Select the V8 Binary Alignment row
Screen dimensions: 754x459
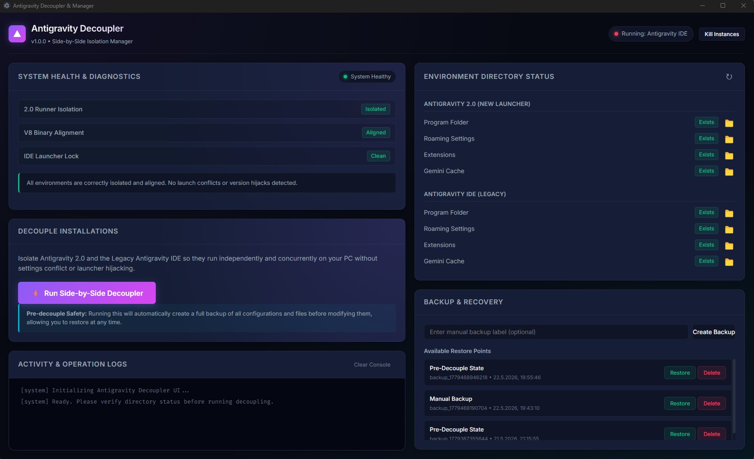207,133
